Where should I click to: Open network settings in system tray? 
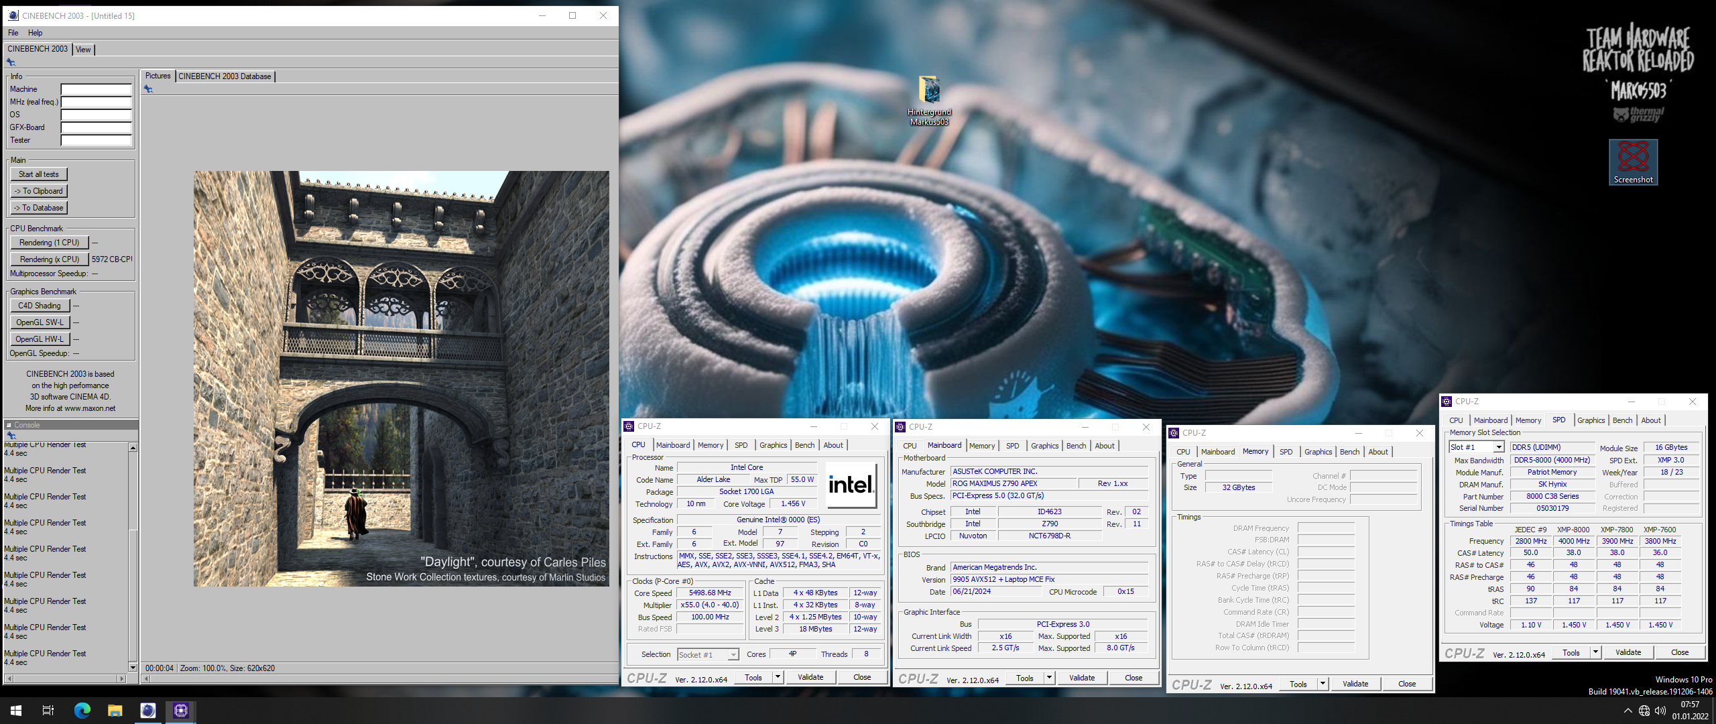click(x=1644, y=711)
